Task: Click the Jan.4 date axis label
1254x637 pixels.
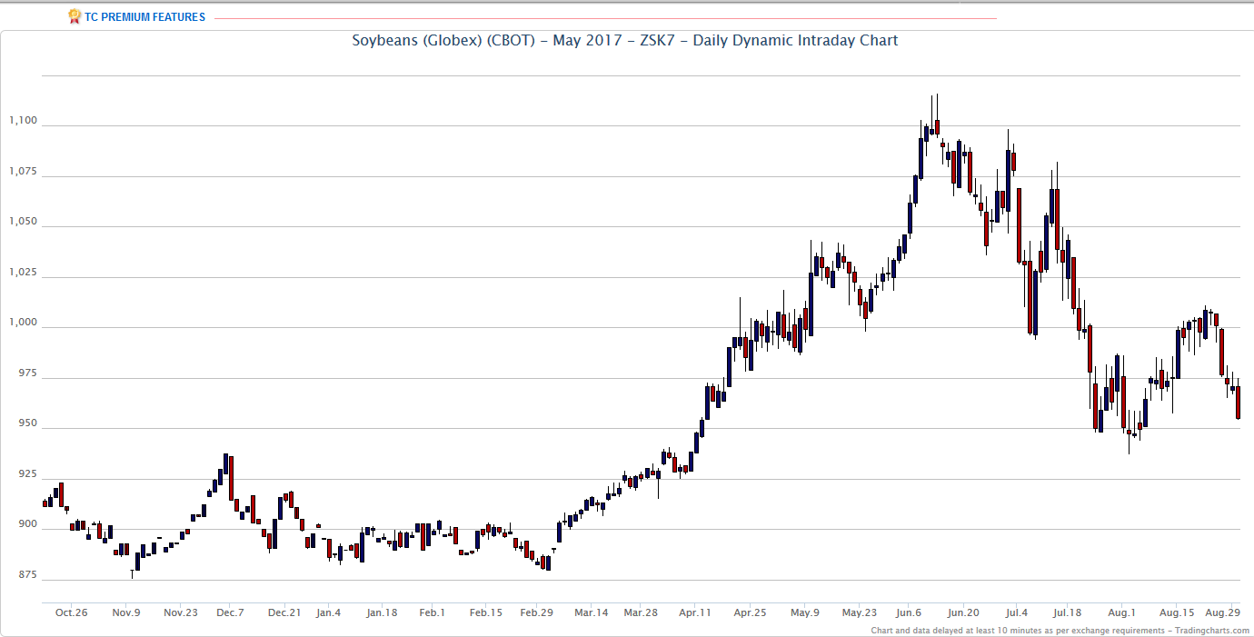Action: [x=328, y=612]
